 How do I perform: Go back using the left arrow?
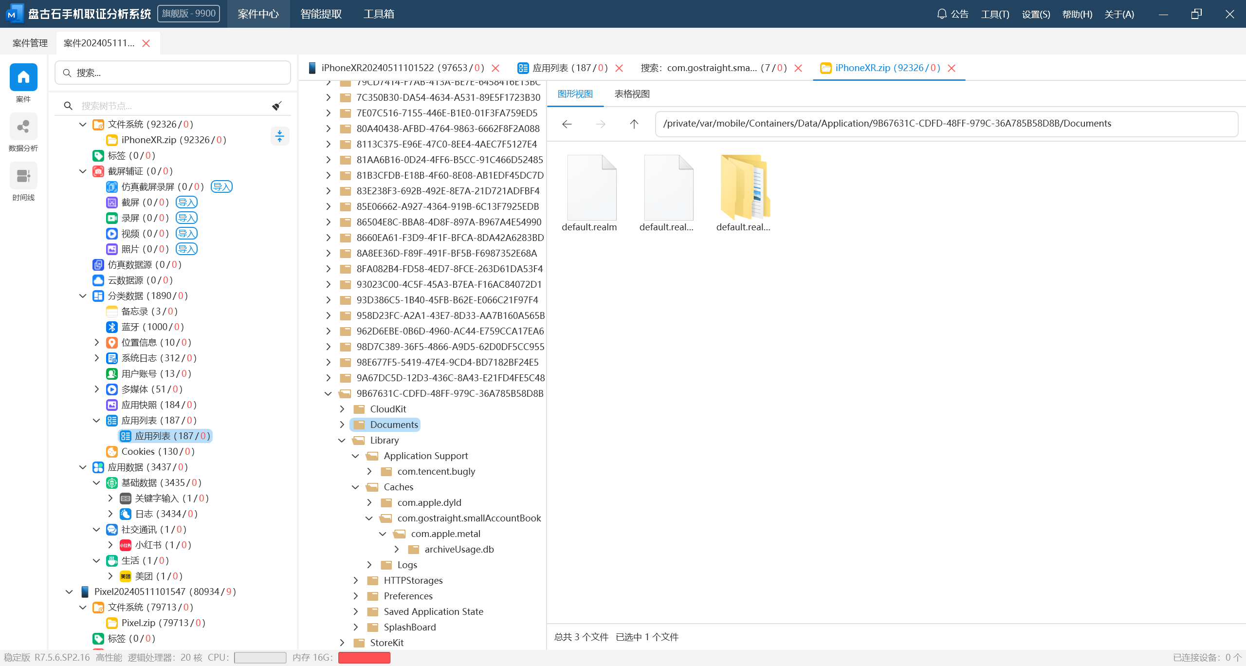click(567, 124)
